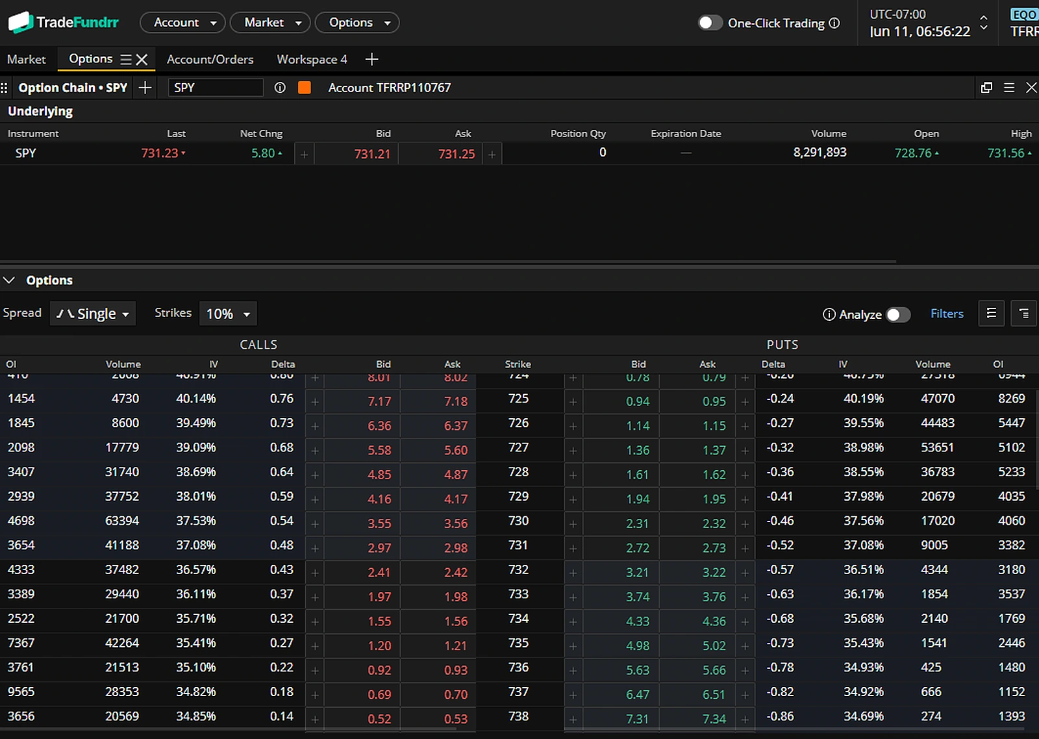The height and width of the screenshot is (739, 1039).
Task: Open the Strikes 10% dropdown
Action: pos(228,314)
